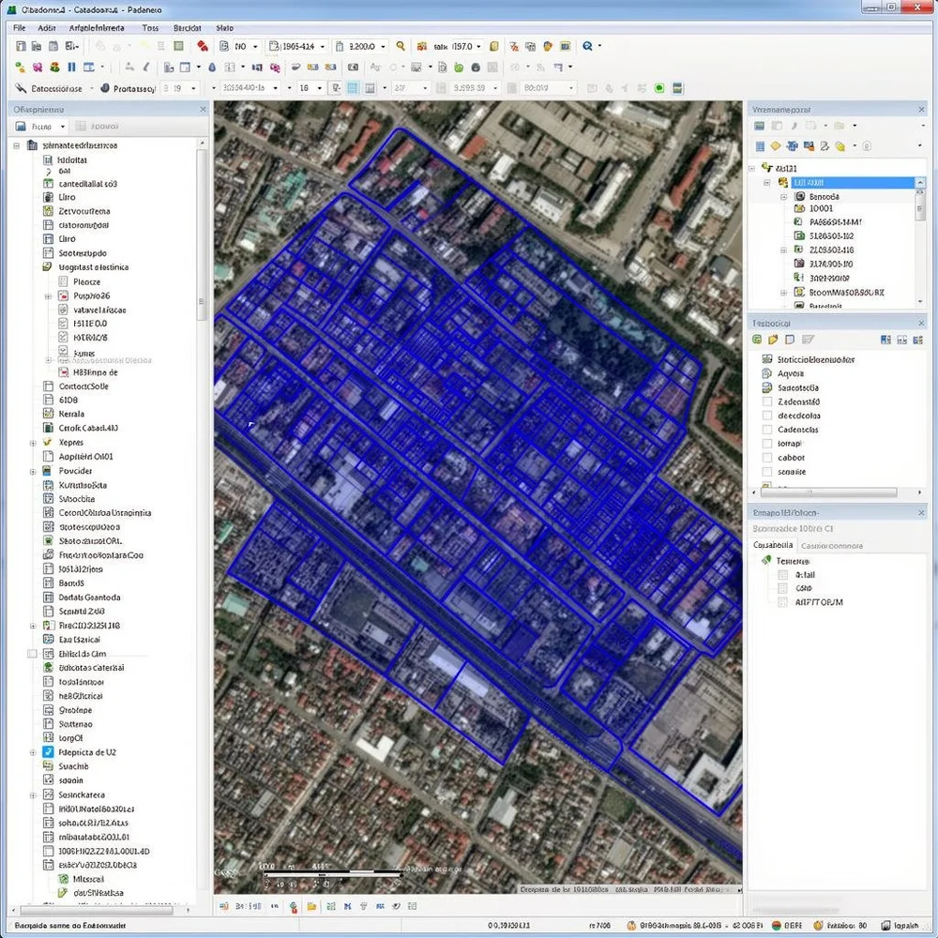Select the Dodats Goantoda layer

pos(89,597)
